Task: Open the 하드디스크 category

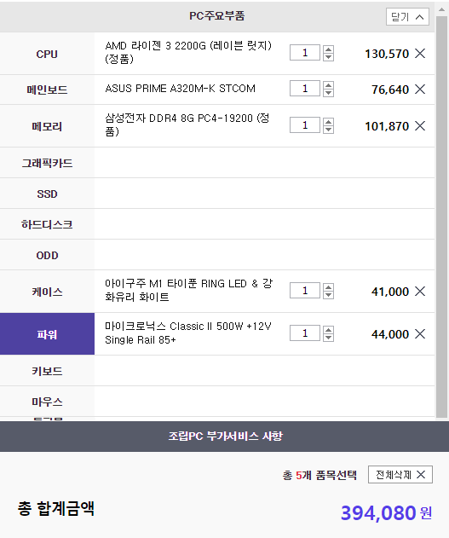Action: [x=47, y=224]
